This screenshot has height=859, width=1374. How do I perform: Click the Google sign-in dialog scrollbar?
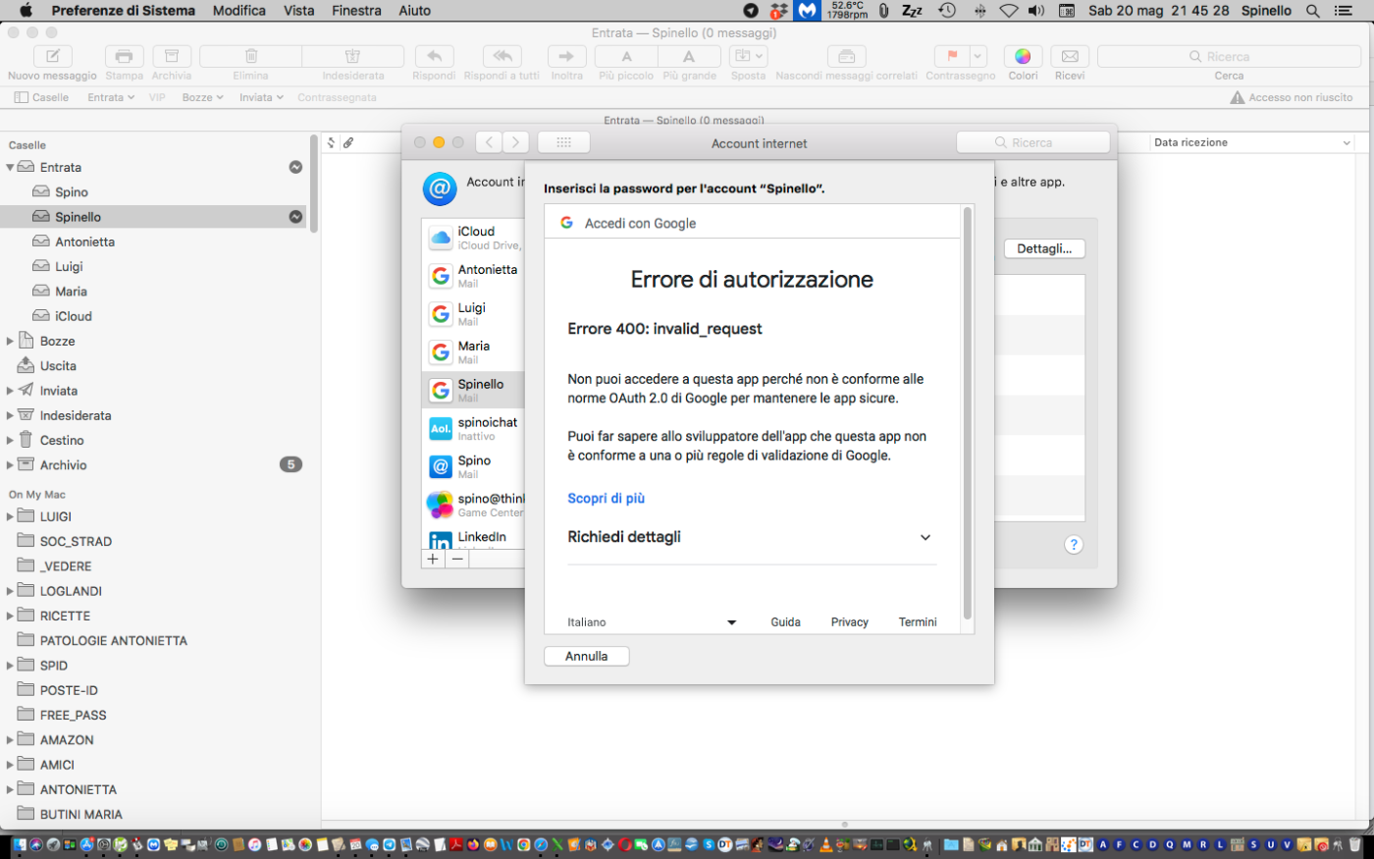[969, 412]
